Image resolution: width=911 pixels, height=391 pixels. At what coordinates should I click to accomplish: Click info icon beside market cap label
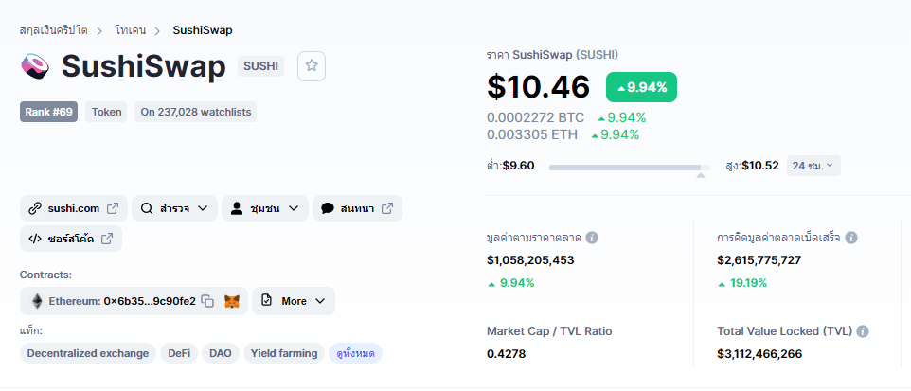[x=592, y=238]
